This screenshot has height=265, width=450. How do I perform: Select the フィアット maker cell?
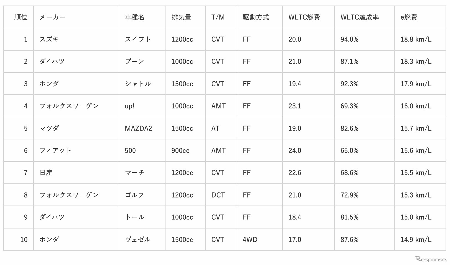coord(55,150)
